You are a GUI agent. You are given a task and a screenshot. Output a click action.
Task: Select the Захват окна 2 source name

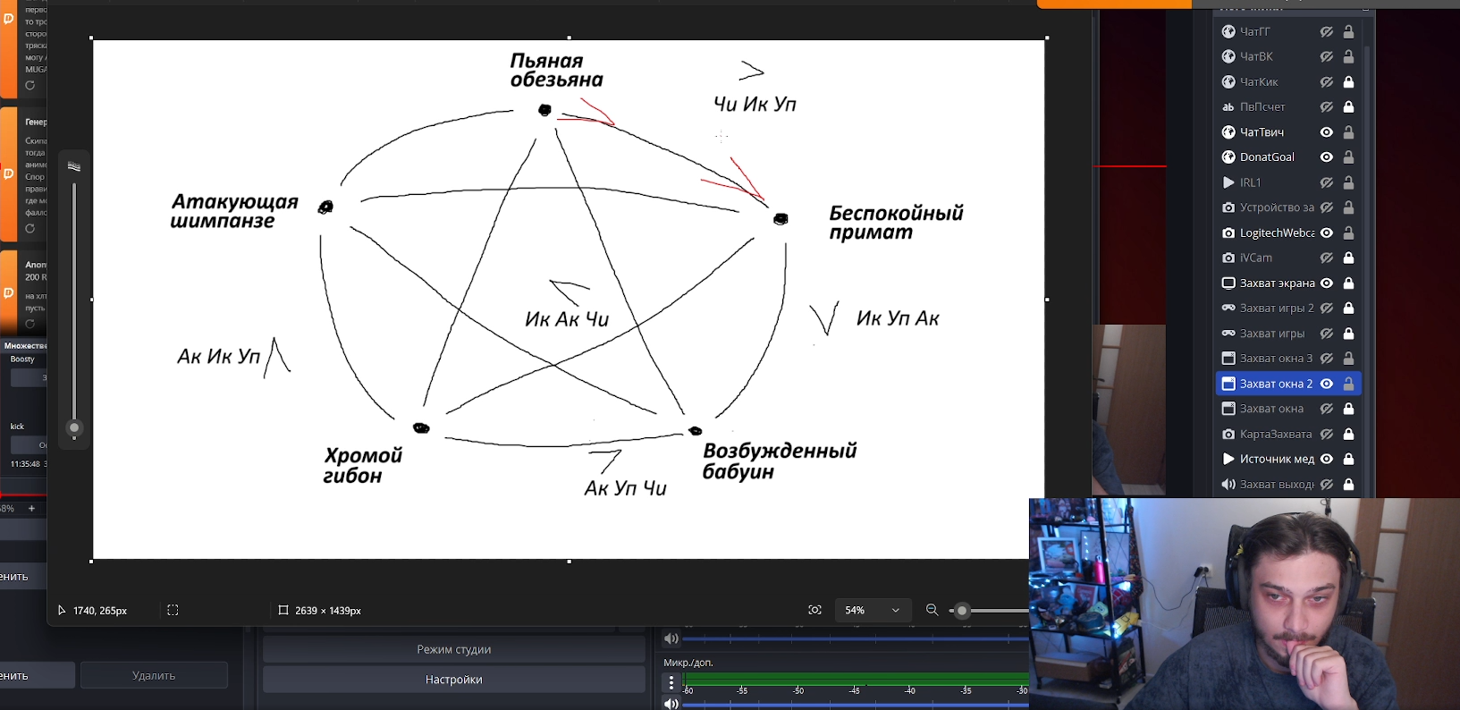pyautogui.click(x=1276, y=384)
